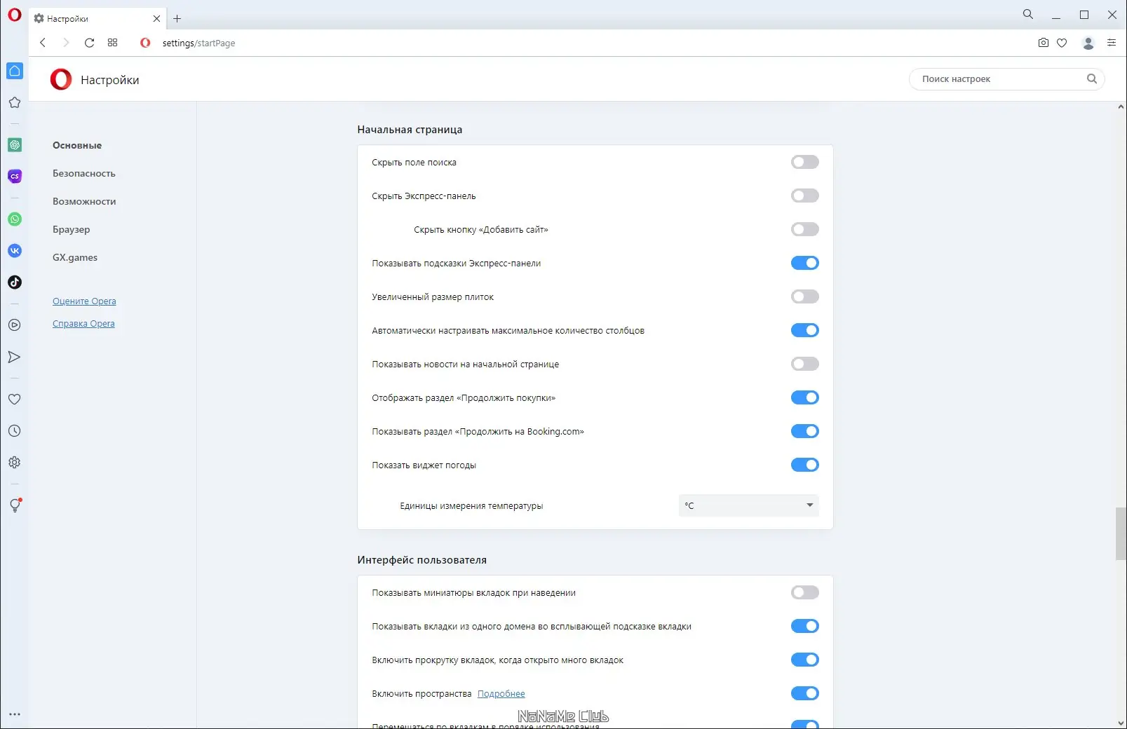This screenshot has width=1127, height=729.
Task: Turn off "Показать виджет погоды" toggle
Action: coord(804,465)
